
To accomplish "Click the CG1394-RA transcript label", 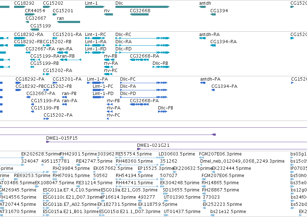I will tap(223, 42).
